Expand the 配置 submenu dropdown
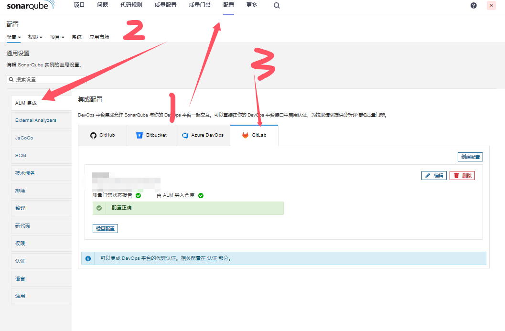This screenshot has width=505, height=331. tap(14, 37)
